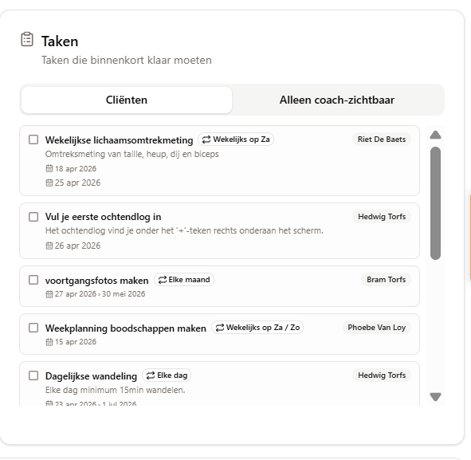This screenshot has height=460, width=471.
Task: Click repeat icon on Elke maand badge
Action: pyautogui.click(x=163, y=280)
